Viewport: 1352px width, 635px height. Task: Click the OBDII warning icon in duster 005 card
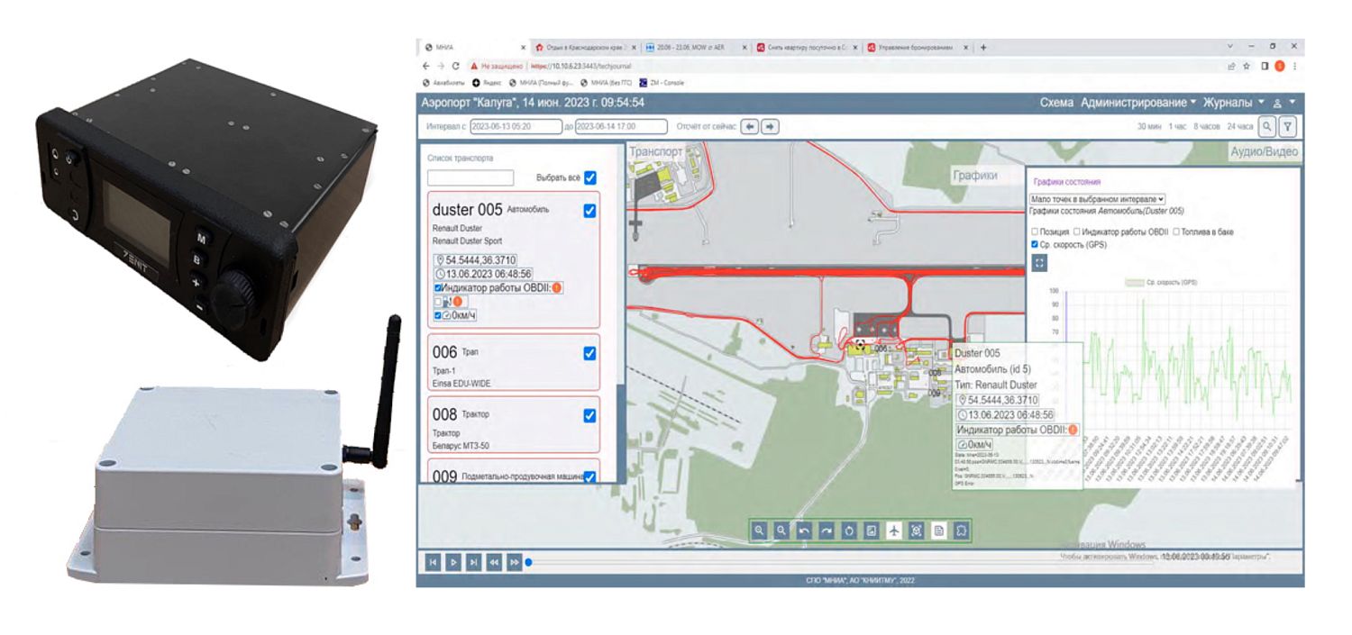556,288
